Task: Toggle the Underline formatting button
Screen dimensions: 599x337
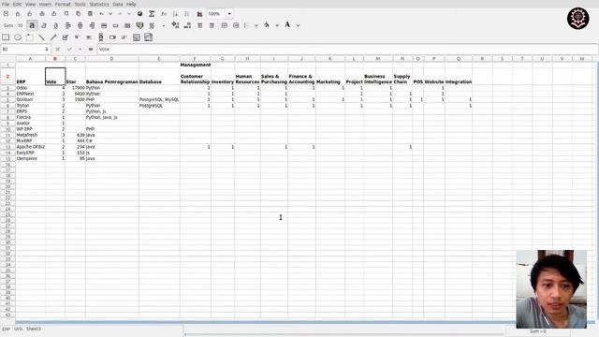Action: coord(56,25)
